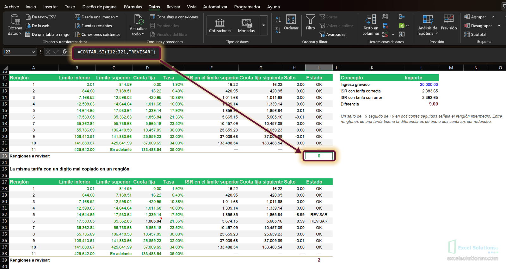Sort ascending A to Z

coord(278,20)
